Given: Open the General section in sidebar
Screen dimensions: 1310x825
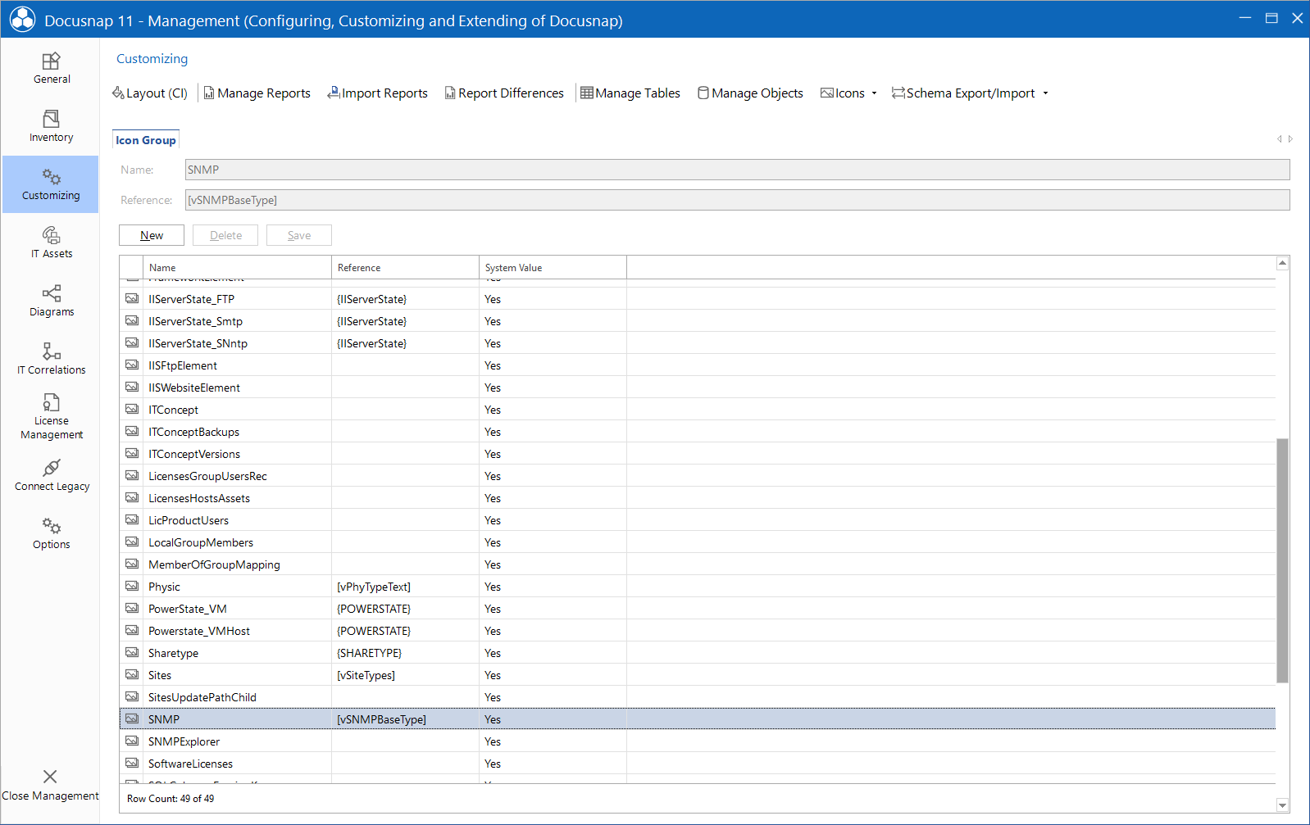Looking at the screenshot, I should [51, 69].
